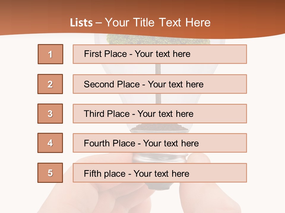Click the number 1 box
This screenshot has height=213, width=285.
pyautogui.click(x=50, y=54)
